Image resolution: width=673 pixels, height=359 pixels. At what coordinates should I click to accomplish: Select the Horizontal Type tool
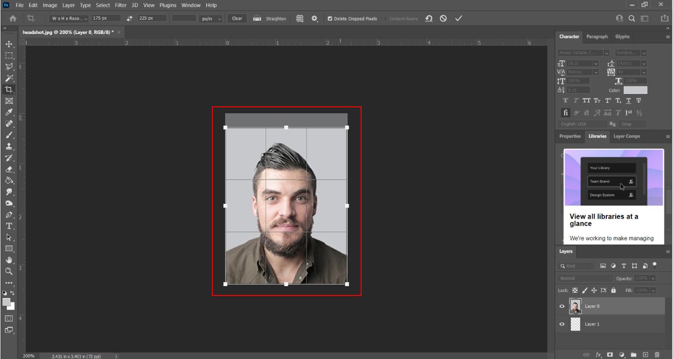click(x=9, y=226)
